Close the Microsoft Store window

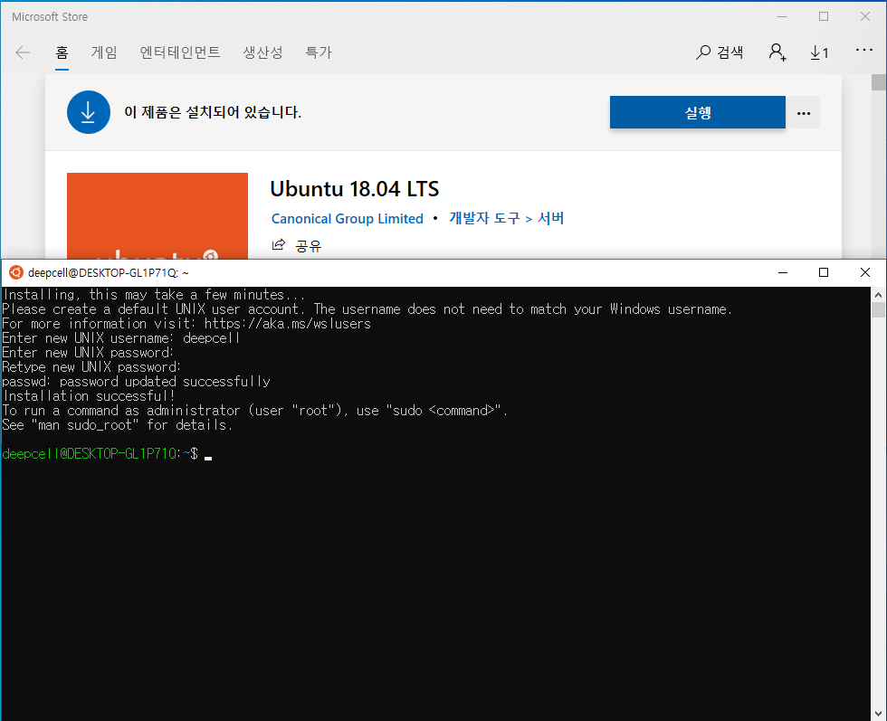(x=865, y=17)
